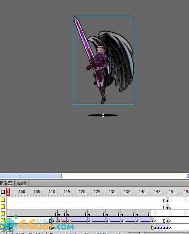Click the registration point on shadow ellipse
The width and height of the screenshot is (189, 234).
[x=103, y=116]
